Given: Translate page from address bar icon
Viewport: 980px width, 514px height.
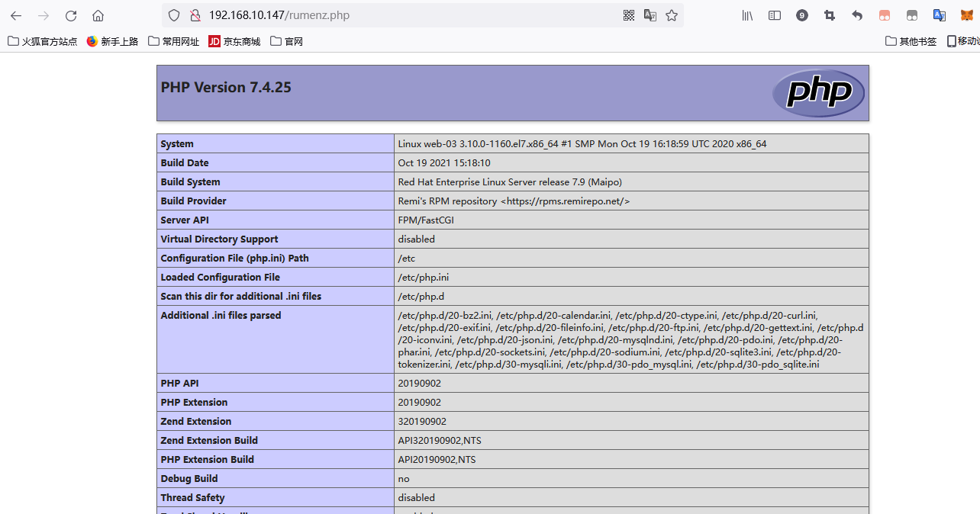Looking at the screenshot, I should pos(650,15).
